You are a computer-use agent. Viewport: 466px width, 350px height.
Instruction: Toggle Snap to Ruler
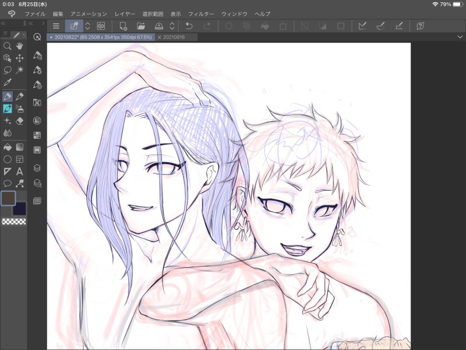point(362,26)
